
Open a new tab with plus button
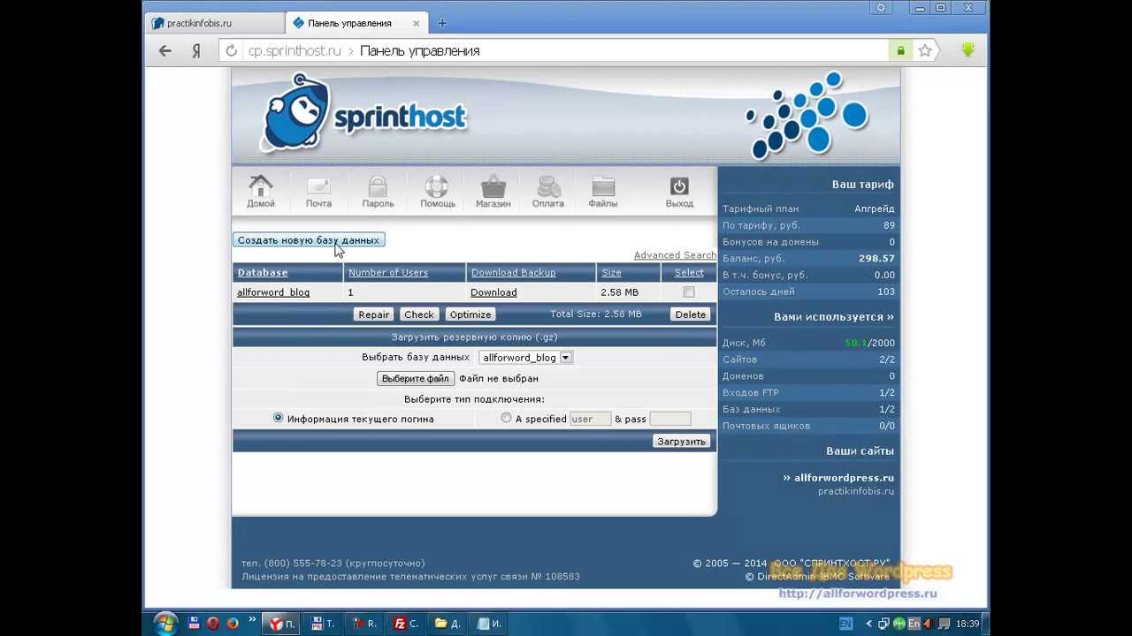442,23
